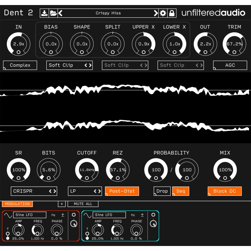The image size is (251, 251).
Task: Click modulation input circle under the BITS knob
Action: (x=49, y=178)
